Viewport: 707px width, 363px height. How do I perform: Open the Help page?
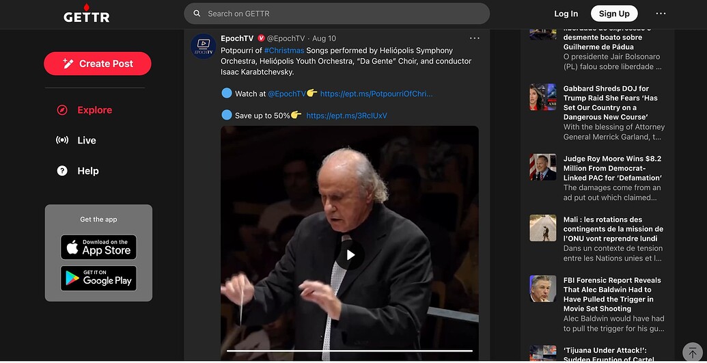pyautogui.click(x=87, y=171)
